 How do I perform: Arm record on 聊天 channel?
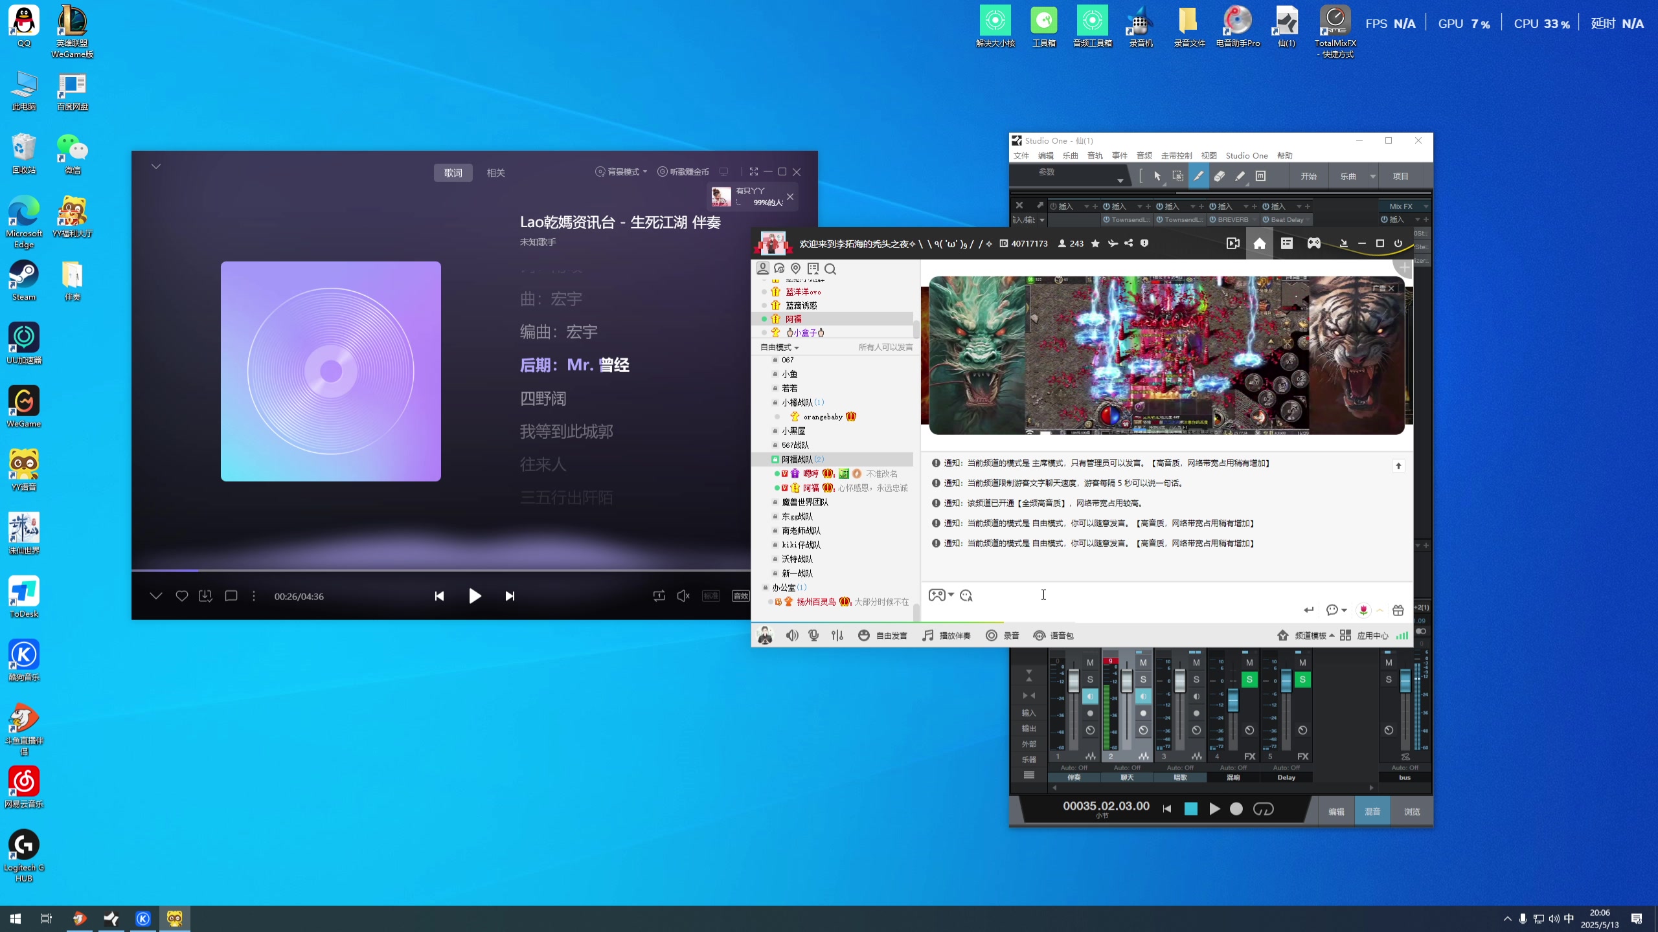pos(1143,713)
